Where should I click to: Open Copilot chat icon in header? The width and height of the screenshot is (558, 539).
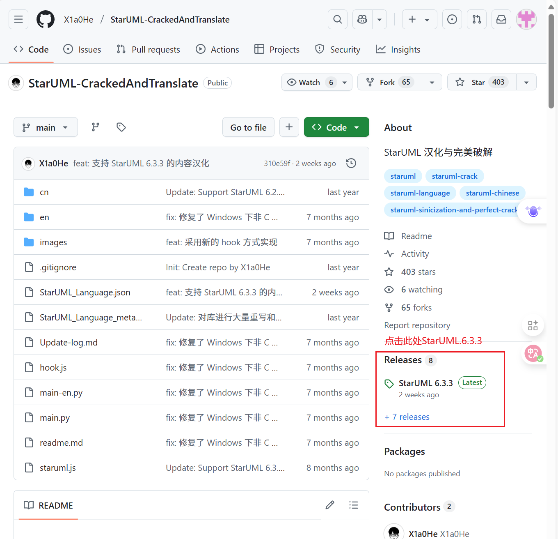(362, 19)
